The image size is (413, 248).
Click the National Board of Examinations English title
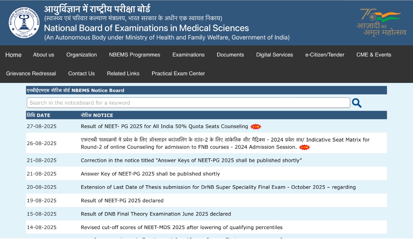tap(146, 28)
